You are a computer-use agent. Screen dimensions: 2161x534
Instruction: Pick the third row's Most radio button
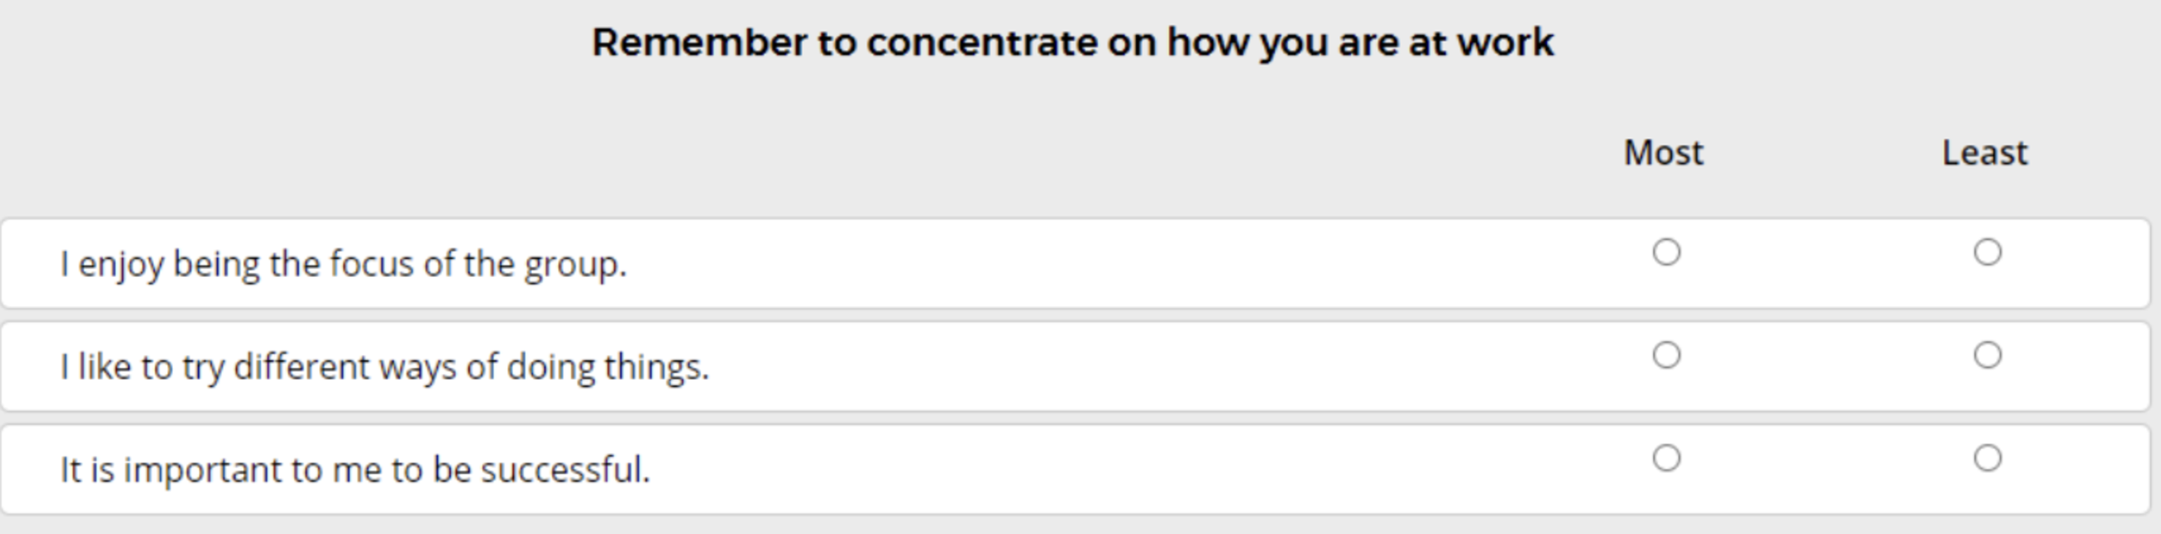coord(1666,458)
